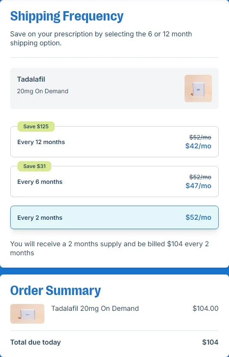Click the crossed-out $52/mo on 12 months option
229x357 pixels.
tap(200, 137)
